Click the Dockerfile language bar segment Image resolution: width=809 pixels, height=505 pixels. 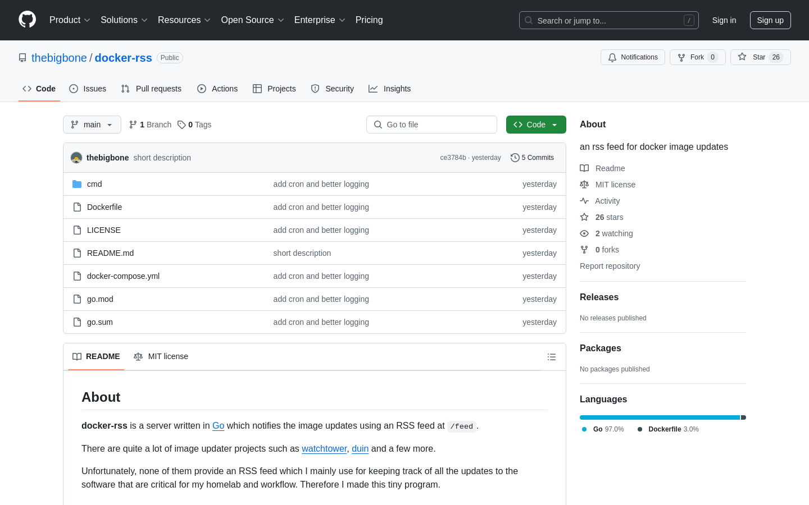(743, 417)
